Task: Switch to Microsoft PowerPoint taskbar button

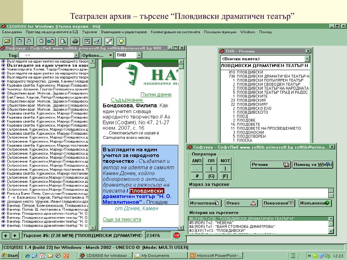Action: click(216, 256)
